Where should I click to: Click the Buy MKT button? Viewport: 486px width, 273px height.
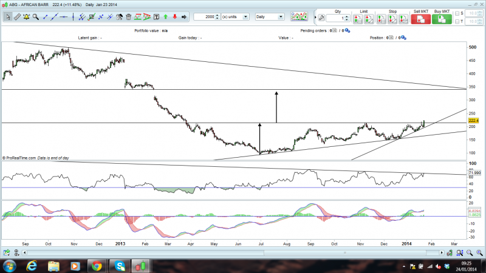[x=442, y=17]
